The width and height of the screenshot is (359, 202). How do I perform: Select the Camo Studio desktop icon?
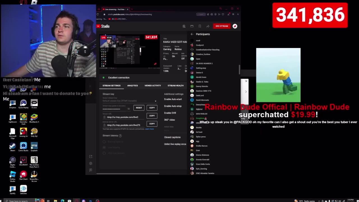[x=24, y=146]
